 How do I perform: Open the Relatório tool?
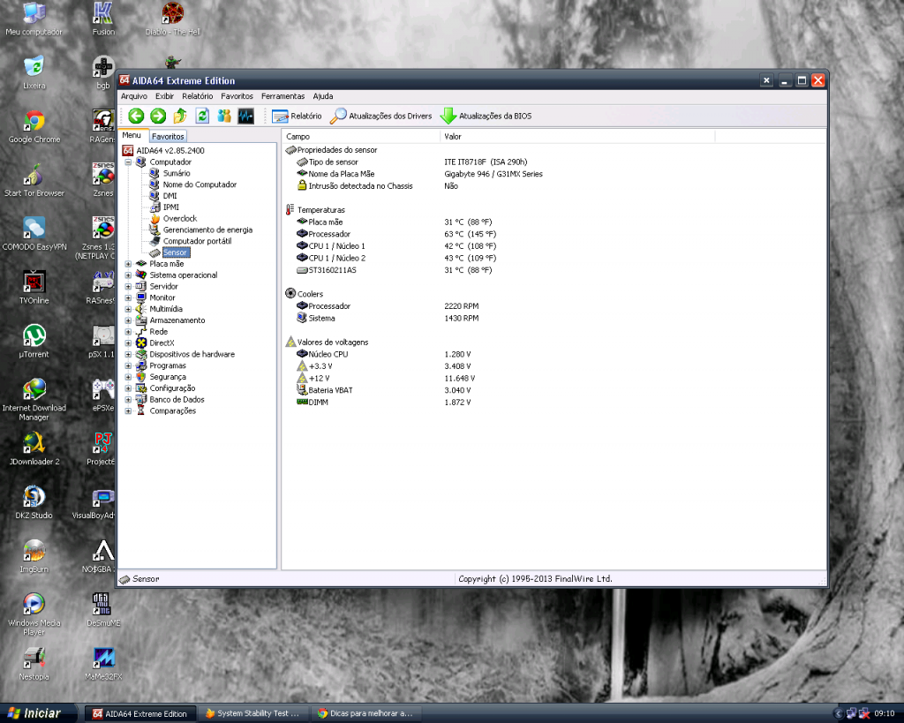click(300, 116)
